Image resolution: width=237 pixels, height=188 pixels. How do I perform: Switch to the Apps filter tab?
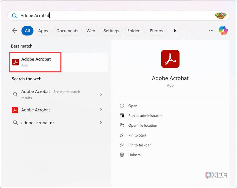tap(43, 31)
